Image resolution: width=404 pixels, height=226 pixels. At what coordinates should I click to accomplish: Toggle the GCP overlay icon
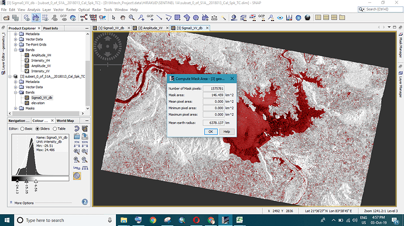pyautogui.click(x=63, y=18)
